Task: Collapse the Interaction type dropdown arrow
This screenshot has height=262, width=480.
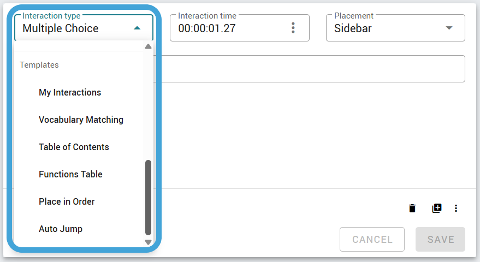Action: point(137,28)
